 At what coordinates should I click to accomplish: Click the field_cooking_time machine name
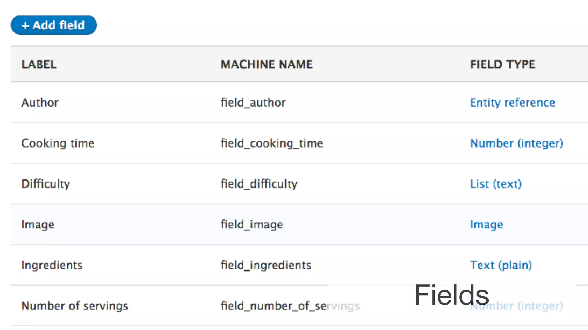pos(272,143)
